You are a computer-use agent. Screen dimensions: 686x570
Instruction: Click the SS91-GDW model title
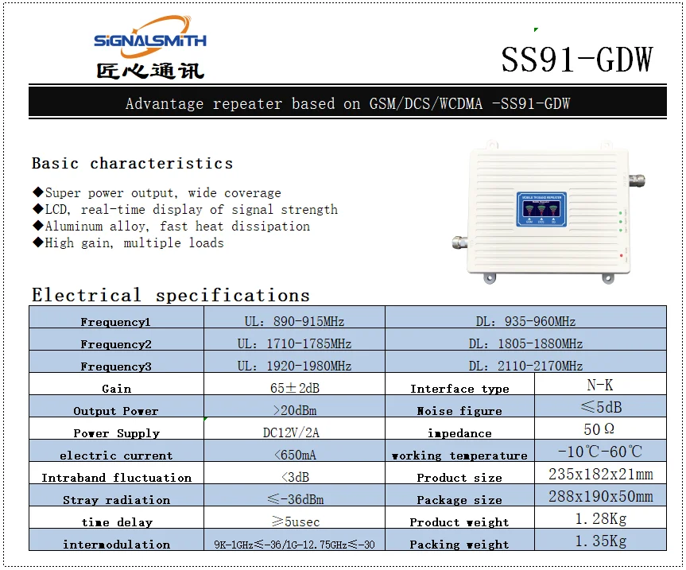pyautogui.click(x=577, y=60)
